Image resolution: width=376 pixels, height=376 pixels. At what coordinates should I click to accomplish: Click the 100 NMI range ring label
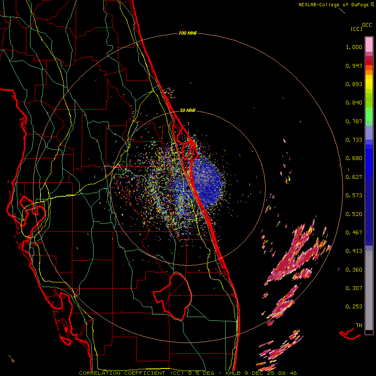coord(188,33)
